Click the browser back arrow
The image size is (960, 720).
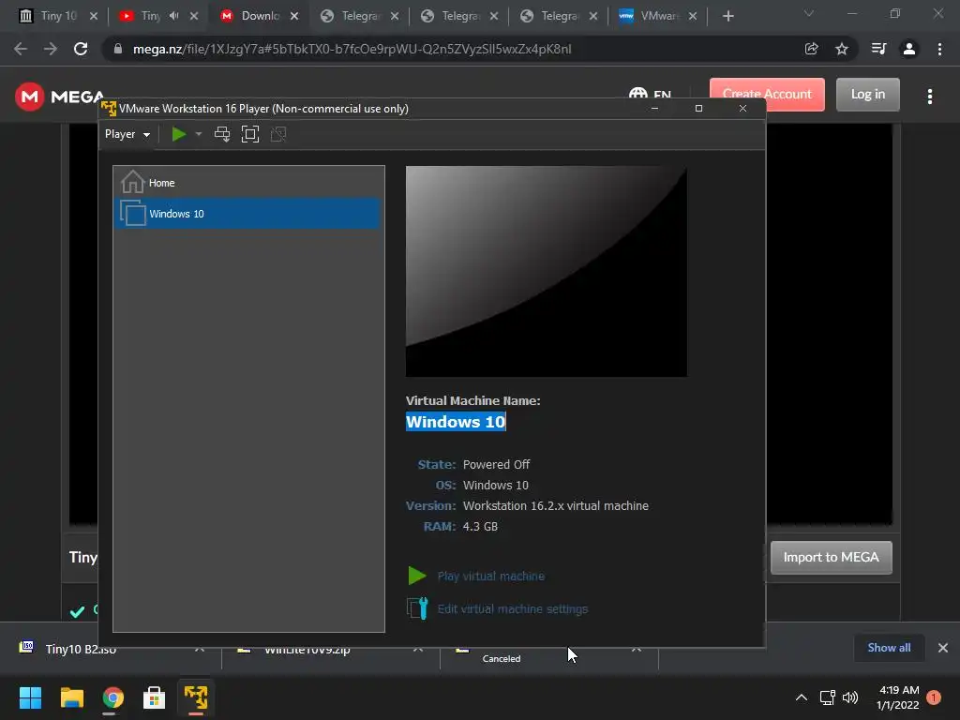tap(21, 49)
